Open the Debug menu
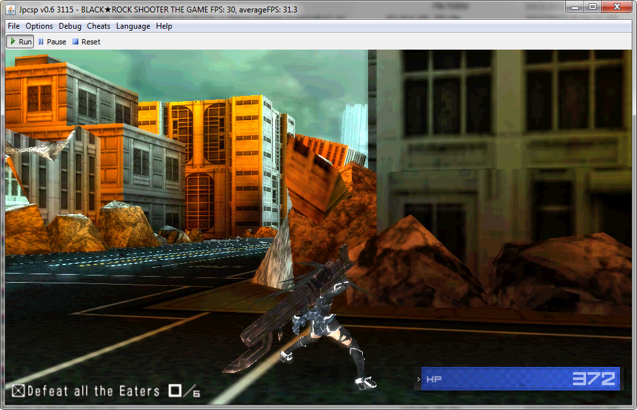The width and height of the screenshot is (637, 410). [70, 26]
